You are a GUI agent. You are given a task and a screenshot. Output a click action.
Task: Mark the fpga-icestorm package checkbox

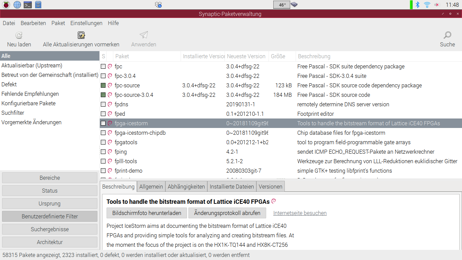pyautogui.click(x=103, y=123)
